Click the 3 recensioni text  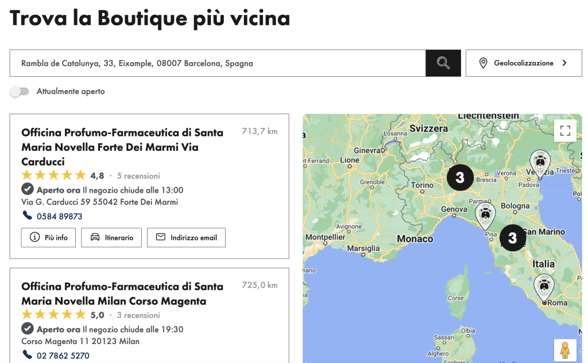click(x=138, y=315)
